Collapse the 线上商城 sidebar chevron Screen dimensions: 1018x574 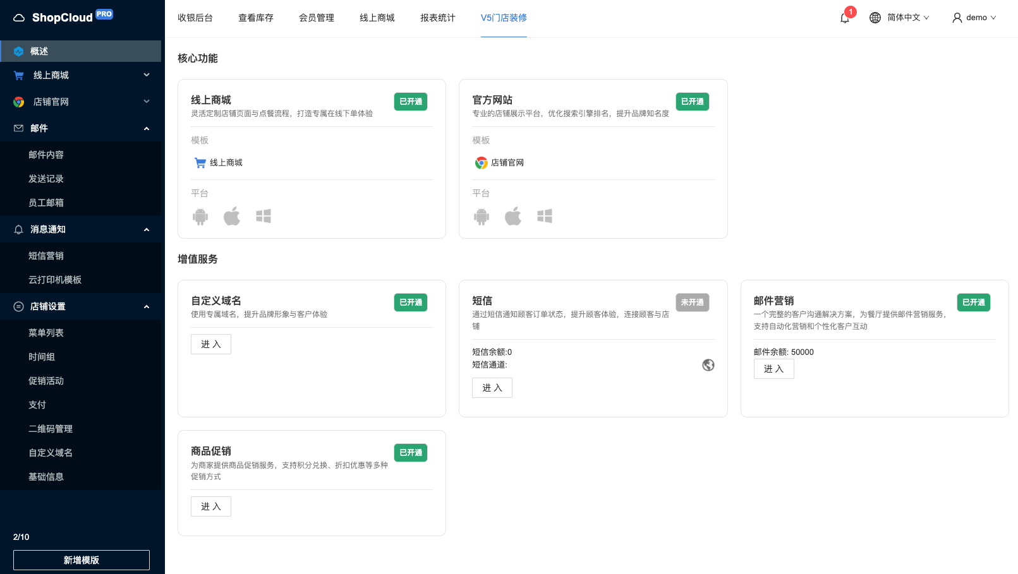click(x=147, y=75)
